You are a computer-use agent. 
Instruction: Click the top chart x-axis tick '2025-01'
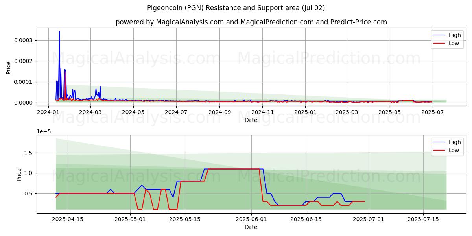pyautogui.click(x=305, y=112)
